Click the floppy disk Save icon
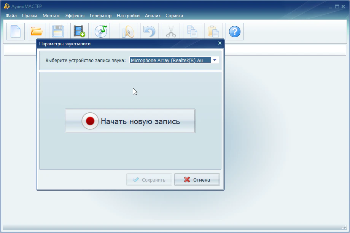 58,32
